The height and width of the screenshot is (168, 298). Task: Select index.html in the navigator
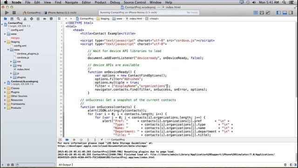point(23,70)
